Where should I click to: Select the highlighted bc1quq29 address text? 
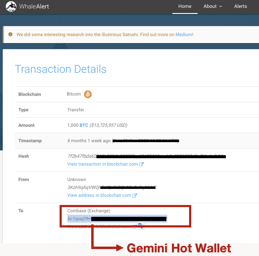117,219
